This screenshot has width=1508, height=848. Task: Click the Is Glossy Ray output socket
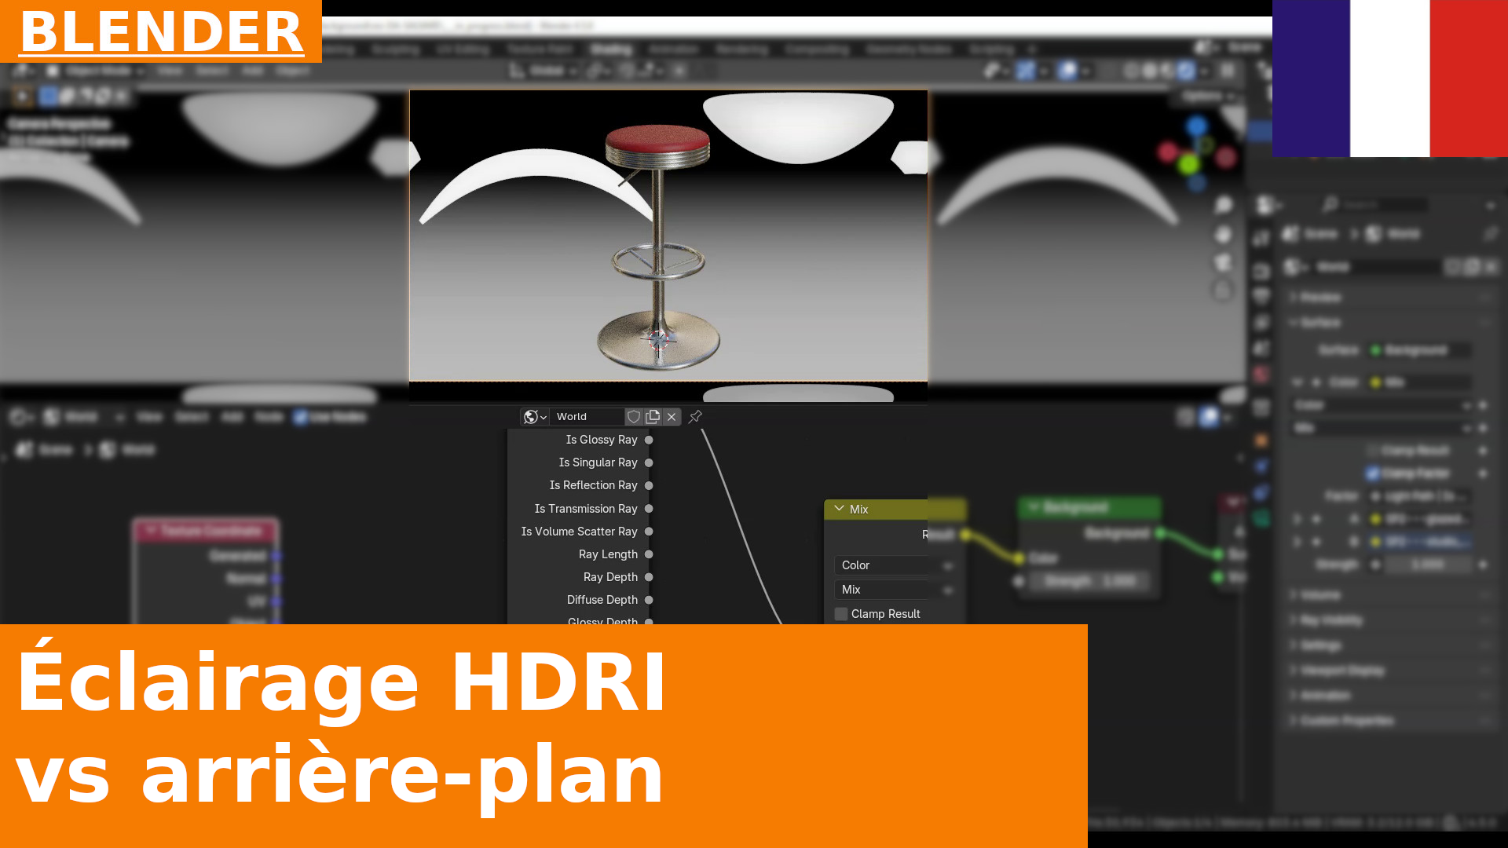tap(649, 440)
